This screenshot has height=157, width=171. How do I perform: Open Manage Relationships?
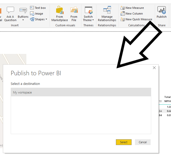tap(107, 14)
